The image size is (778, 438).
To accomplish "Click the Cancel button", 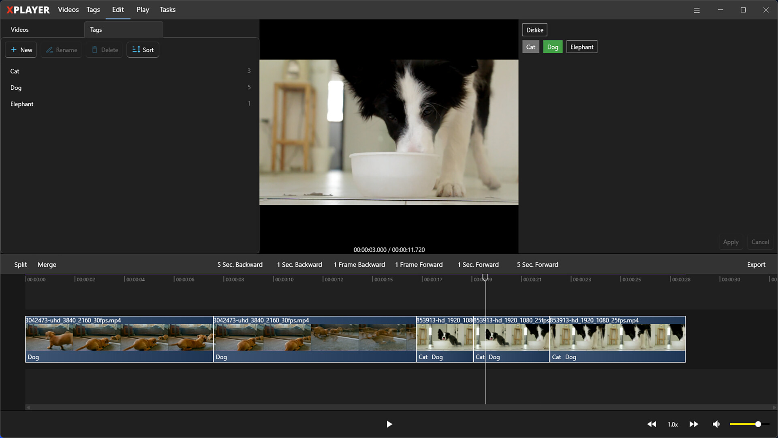I will pyautogui.click(x=760, y=242).
